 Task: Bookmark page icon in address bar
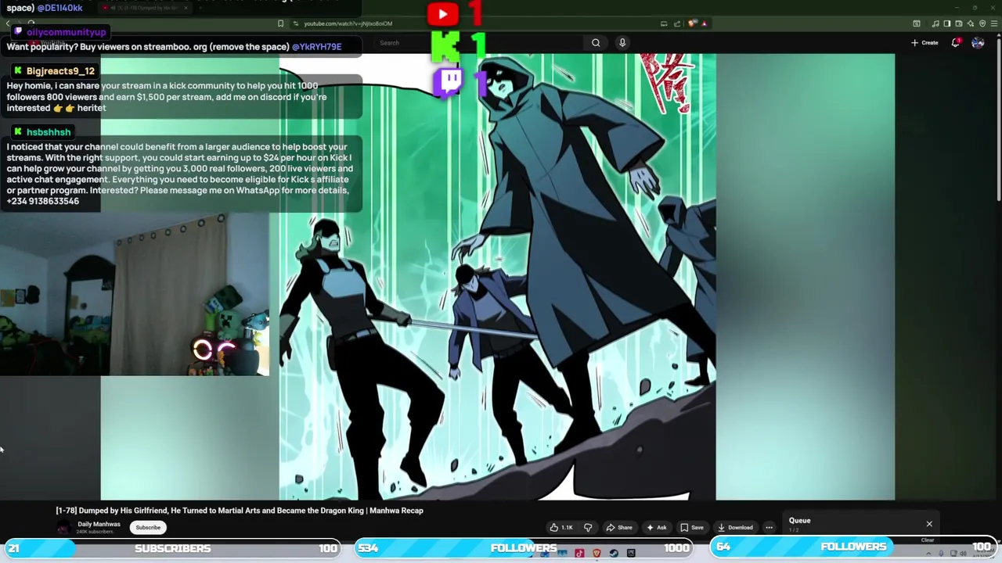pyautogui.click(x=280, y=23)
